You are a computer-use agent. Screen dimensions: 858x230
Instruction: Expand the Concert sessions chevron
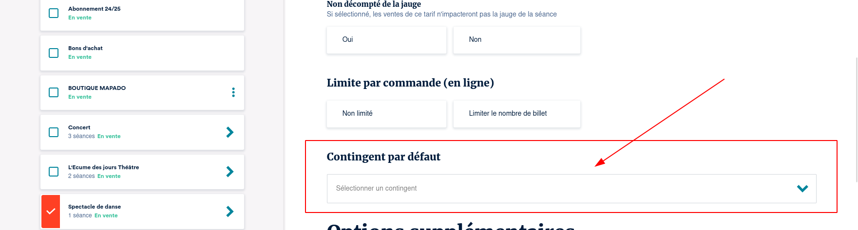(x=230, y=132)
